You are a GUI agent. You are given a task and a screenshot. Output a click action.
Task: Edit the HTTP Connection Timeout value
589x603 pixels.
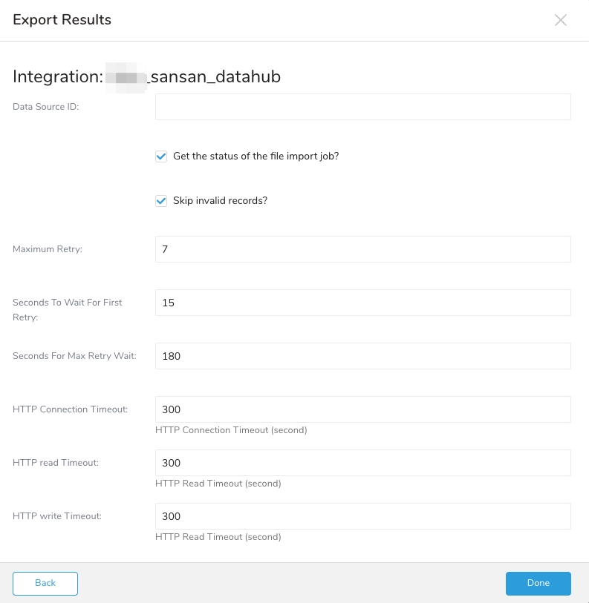click(362, 409)
